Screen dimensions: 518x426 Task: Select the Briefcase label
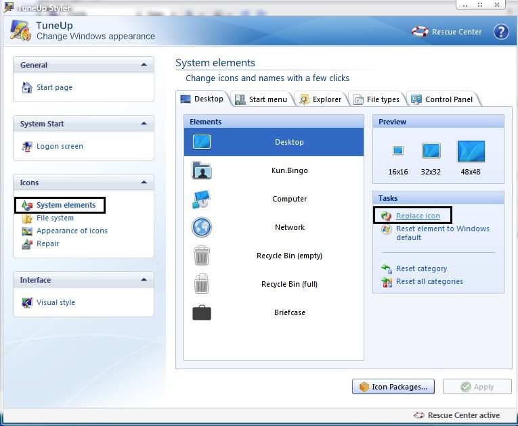point(290,312)
